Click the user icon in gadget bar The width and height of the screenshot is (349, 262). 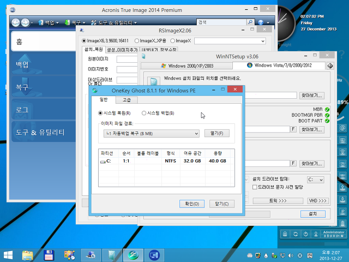pyautogui.click(x=316, y=234)
